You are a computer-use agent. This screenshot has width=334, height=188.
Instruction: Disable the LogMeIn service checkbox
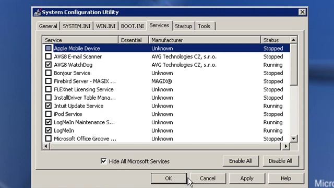(49, 130)
